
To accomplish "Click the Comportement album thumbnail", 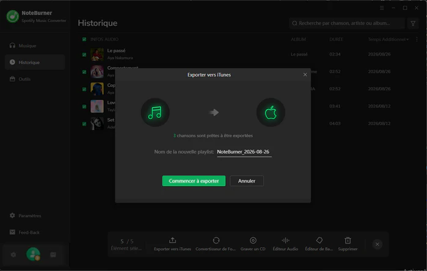I will (x=97, y=72).
